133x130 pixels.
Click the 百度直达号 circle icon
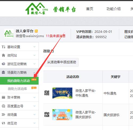(x=3, y=106)
